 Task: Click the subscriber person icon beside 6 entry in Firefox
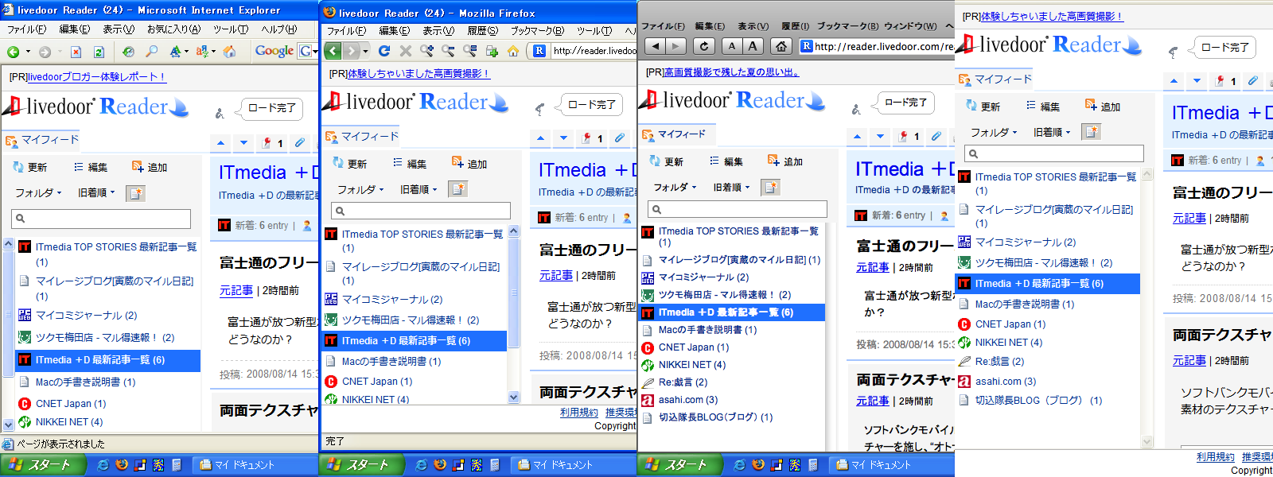tap(627, 217)
